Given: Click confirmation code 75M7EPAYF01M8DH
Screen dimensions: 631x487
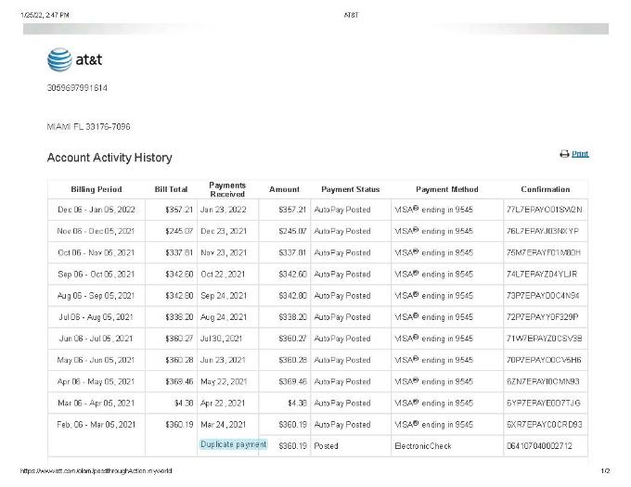Looking at the screenshot, I should [x=543, y=253].
